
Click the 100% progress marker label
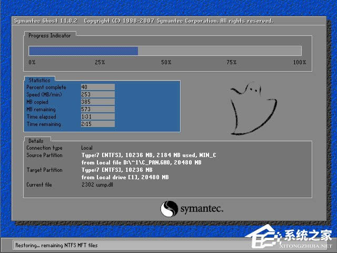pyautogui.click(x=300, y=62)
